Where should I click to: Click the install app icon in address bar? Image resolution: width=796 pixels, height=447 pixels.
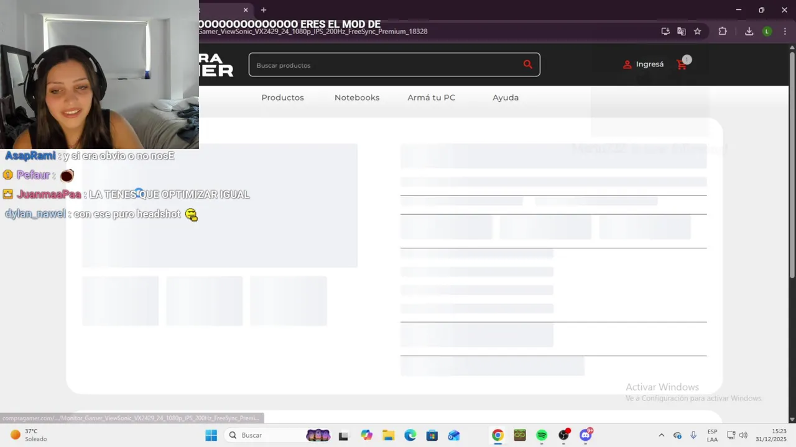[665, 31]
